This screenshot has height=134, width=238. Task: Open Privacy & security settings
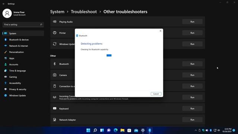coord(23,89)
